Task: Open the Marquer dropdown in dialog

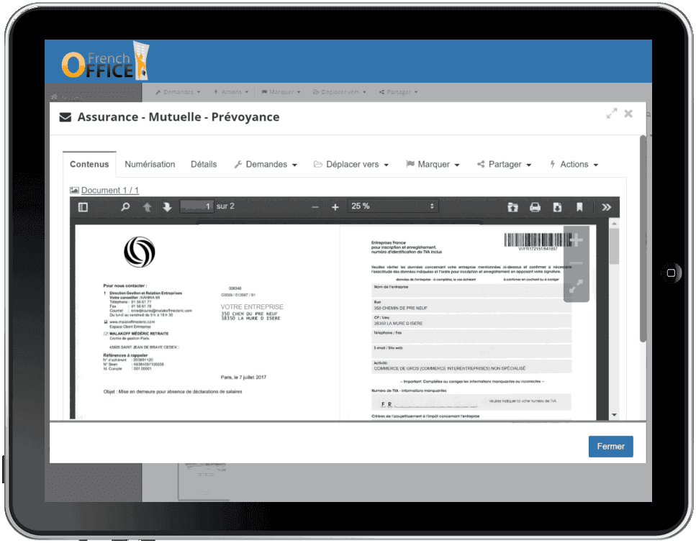Action: pos(433,164)
